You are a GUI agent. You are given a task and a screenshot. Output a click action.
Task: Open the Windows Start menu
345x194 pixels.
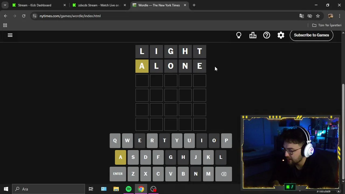(x=6, y=189)
